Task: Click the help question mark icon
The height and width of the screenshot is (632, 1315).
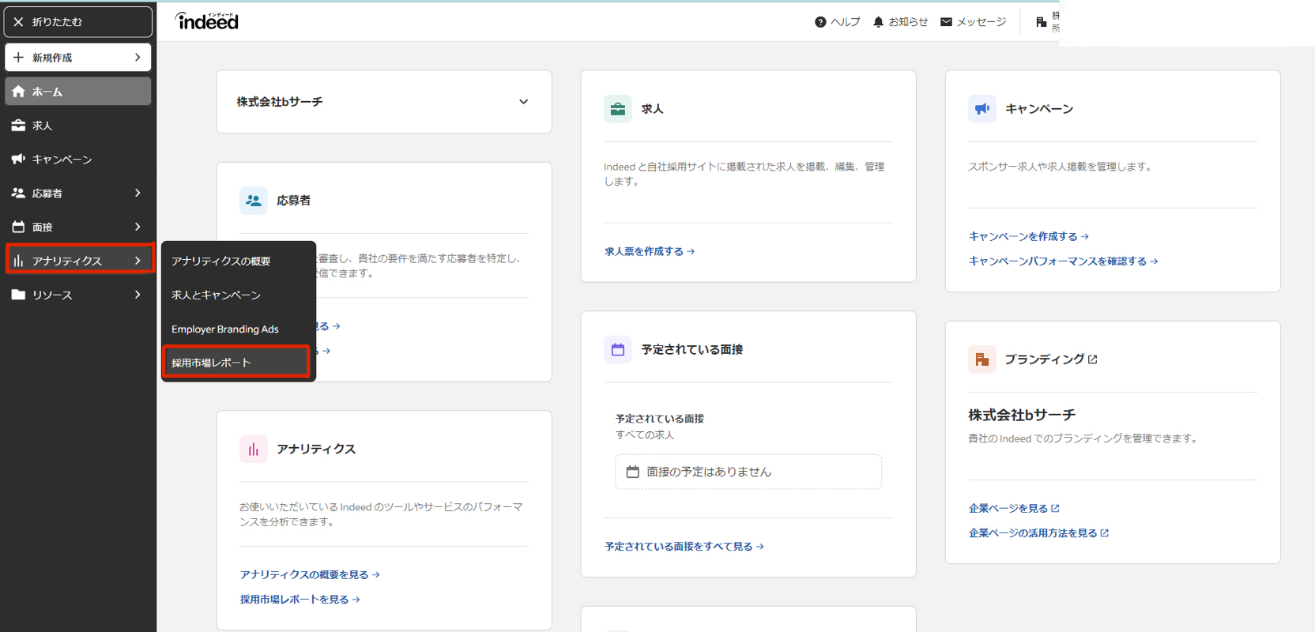Action: point(820,22)
